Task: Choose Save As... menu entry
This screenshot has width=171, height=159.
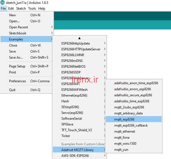Action: click(16, 57)
